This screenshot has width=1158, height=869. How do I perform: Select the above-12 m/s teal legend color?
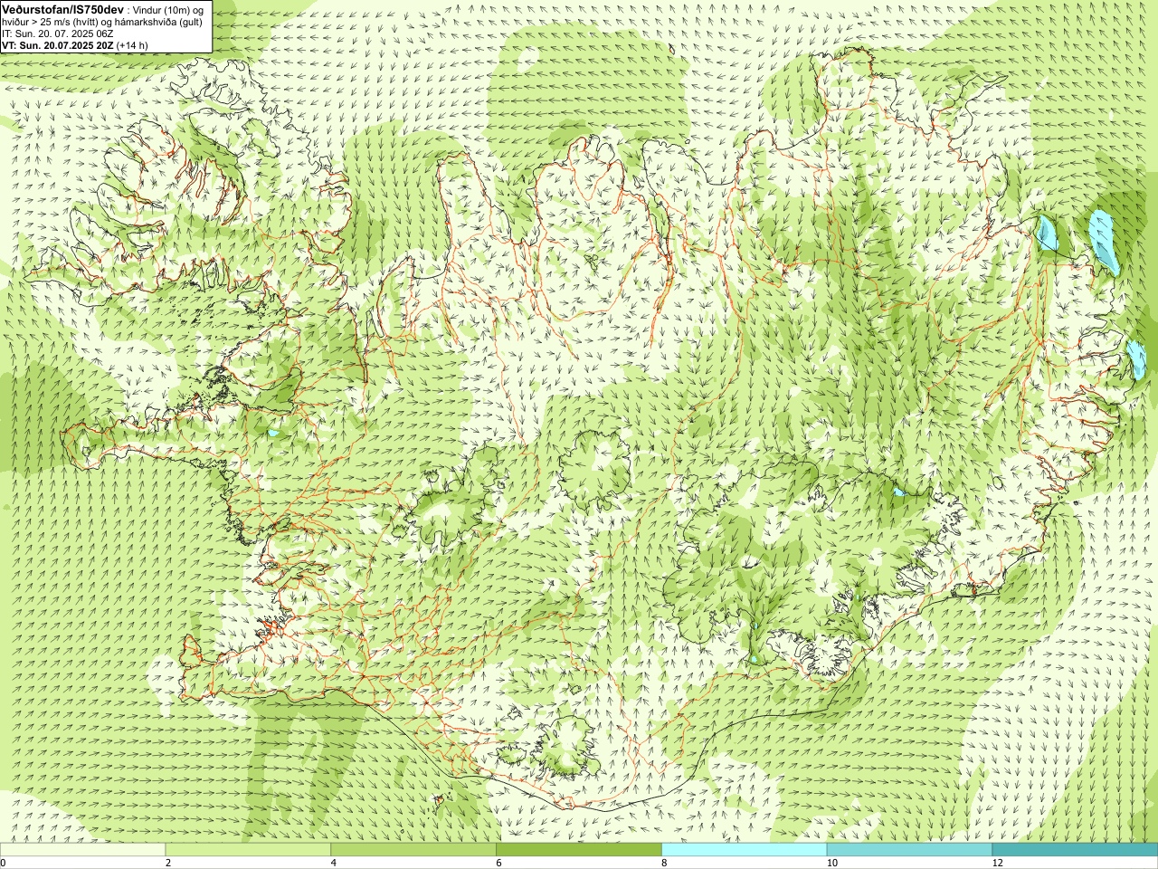(x=1075, y=850)
